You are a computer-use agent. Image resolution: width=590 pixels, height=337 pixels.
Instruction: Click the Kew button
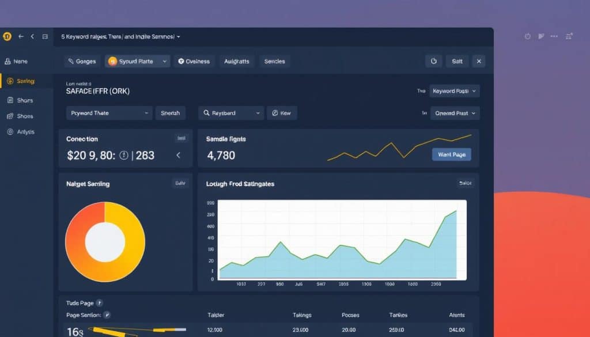pyautogui.click(x=282, y=113)
